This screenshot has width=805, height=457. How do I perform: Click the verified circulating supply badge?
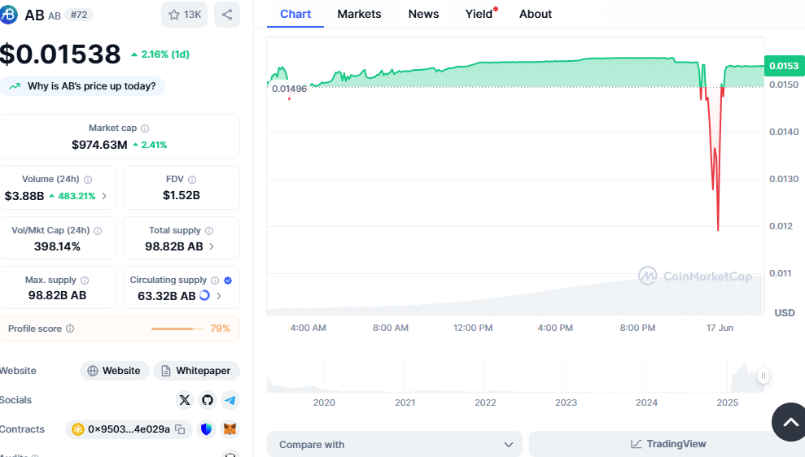tap(228, 281)
